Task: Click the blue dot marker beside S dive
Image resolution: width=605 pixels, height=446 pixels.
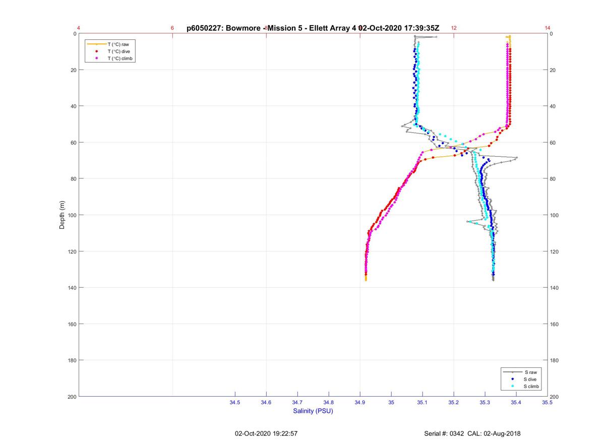Action: [512, 379]
